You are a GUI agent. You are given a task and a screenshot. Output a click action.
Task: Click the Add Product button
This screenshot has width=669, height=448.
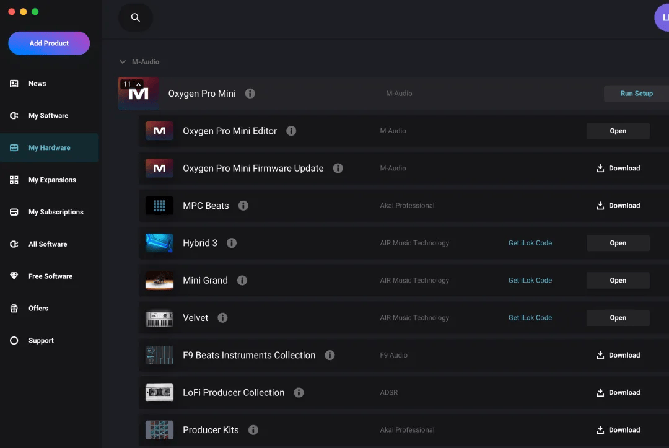49,43
